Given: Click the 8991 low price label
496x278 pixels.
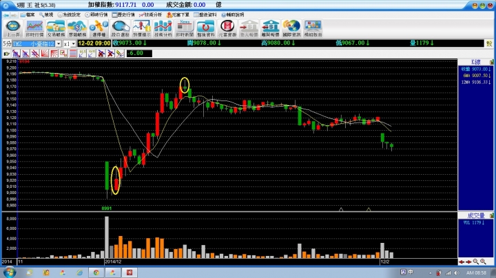Looking at the screenshot, I should (107, 208).
